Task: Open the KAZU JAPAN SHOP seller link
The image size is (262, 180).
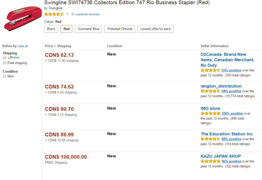Action: click(220, 156)
